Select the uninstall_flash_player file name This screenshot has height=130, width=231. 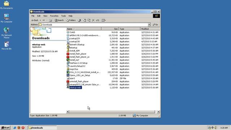click(79, 81)
